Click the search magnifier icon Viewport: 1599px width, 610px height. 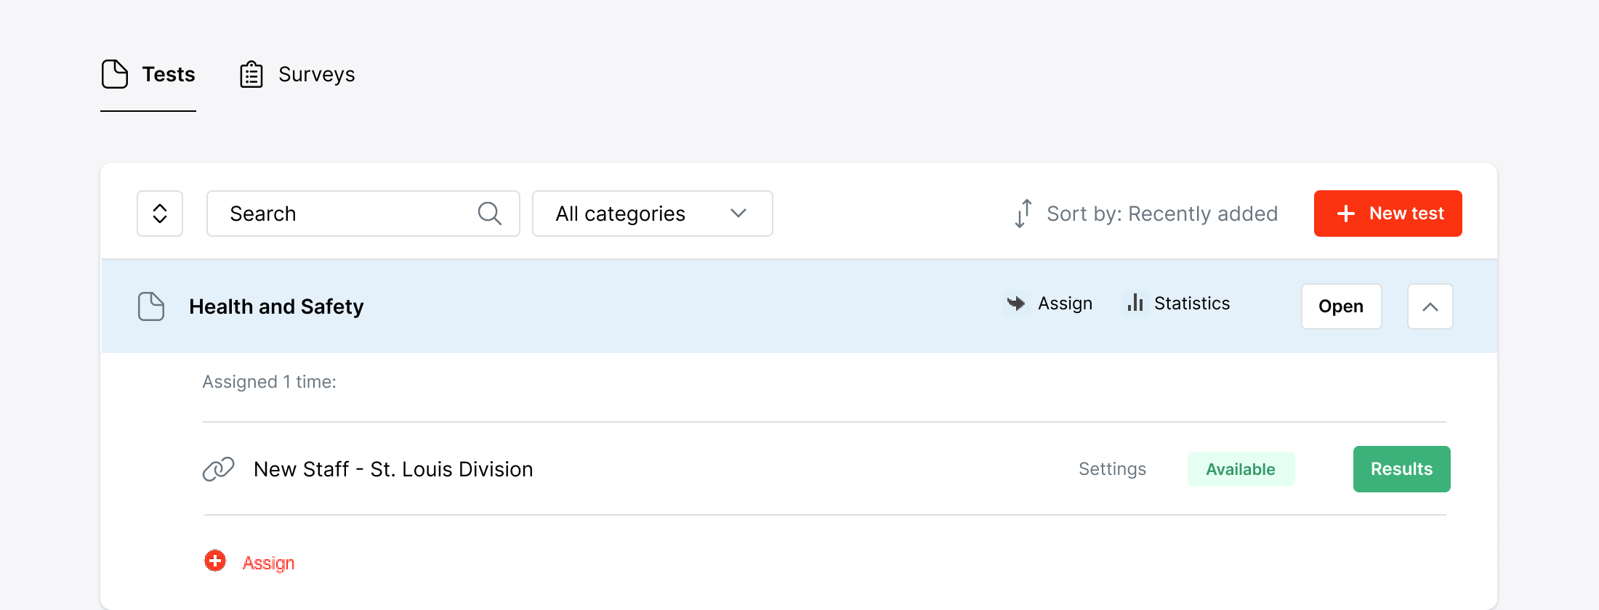click(x=489, y=213)
